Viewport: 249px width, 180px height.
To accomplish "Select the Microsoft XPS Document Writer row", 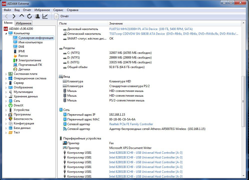I will (149, 148).
